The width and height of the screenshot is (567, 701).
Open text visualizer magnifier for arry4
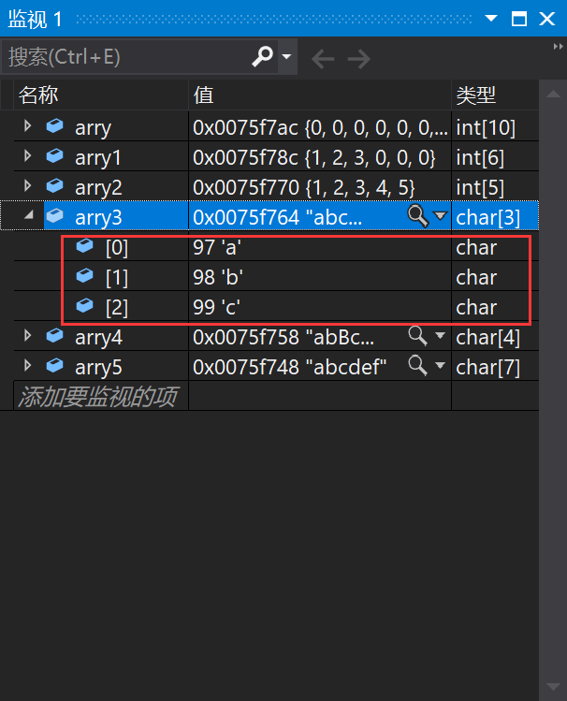[x=418, y=336]
